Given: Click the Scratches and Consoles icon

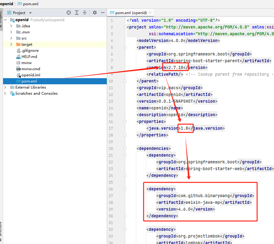Looking at the screenshot, I should tap(12, 93).
